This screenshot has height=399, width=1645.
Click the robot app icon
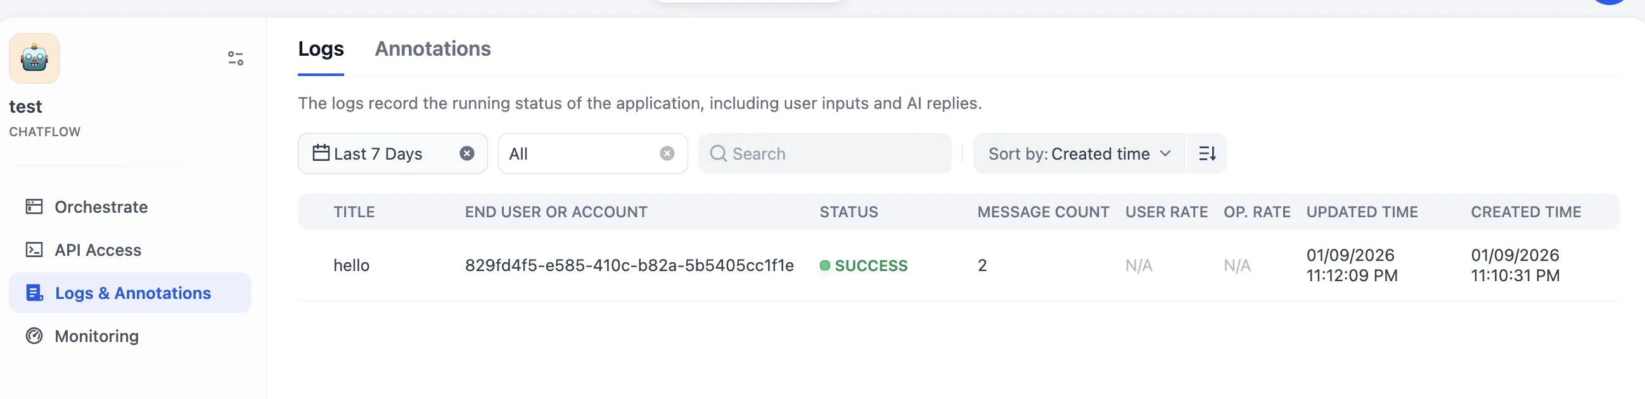pos(34,58)
